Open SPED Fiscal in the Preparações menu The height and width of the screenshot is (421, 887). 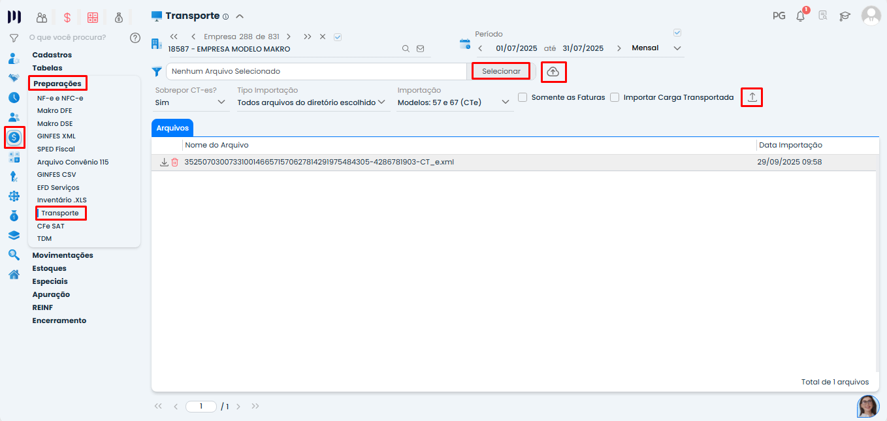coord(56,149)
